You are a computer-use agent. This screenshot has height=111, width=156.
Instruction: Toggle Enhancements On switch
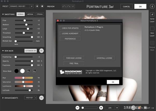tap(41, 98)
